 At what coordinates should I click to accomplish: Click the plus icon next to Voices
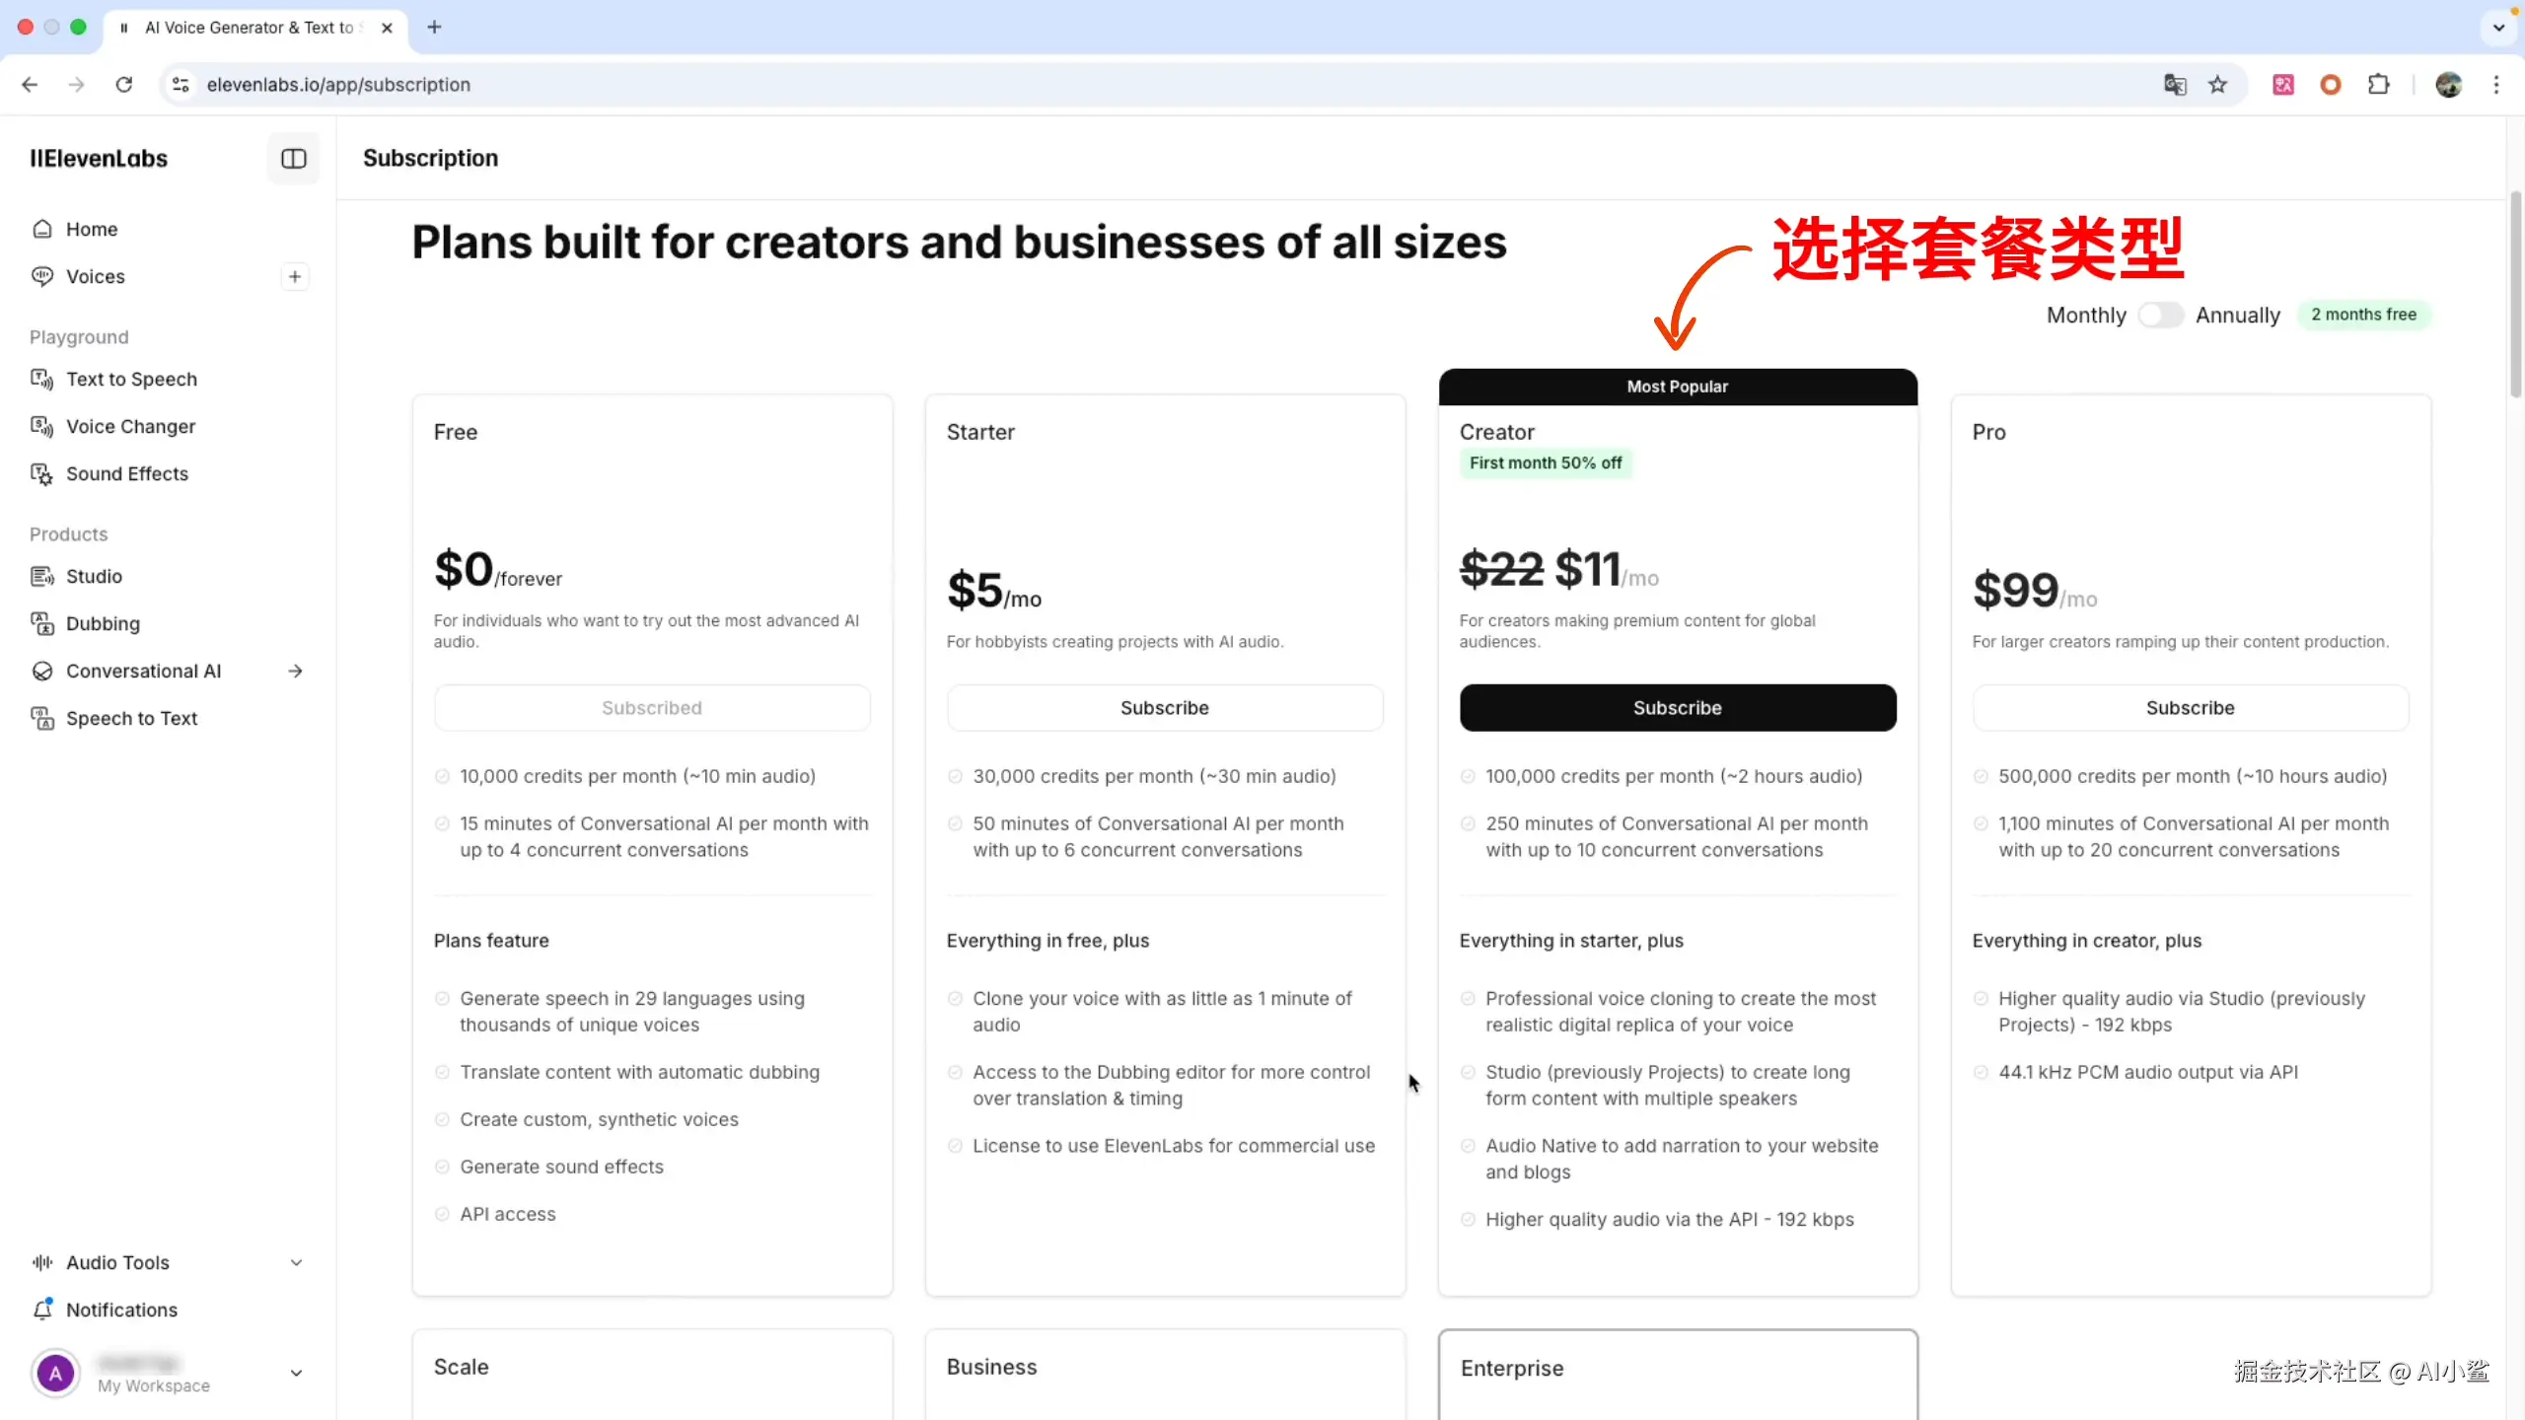point(294,276)
